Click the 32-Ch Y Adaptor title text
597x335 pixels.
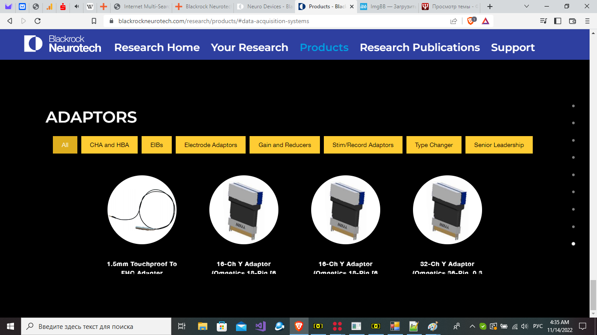point(448,268)
